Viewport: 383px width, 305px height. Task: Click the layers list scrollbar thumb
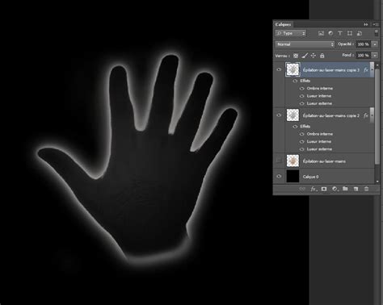click(377, 115)
